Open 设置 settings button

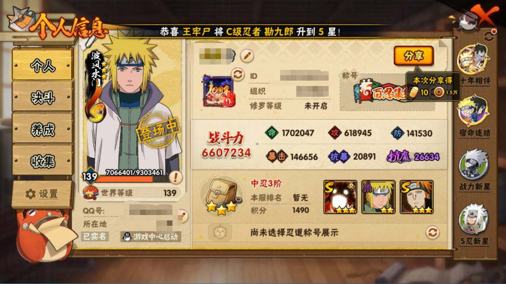pos(42,194)
